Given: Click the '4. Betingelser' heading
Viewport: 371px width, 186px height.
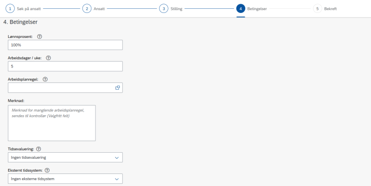Looking at the screenshot, I should pyautogui.click(x=20, y=22).
